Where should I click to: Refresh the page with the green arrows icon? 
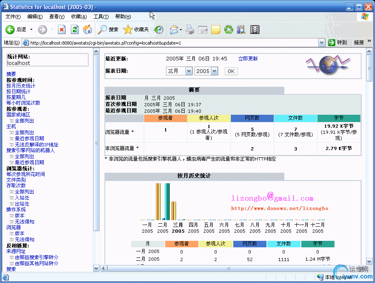(x=75, y=30)
